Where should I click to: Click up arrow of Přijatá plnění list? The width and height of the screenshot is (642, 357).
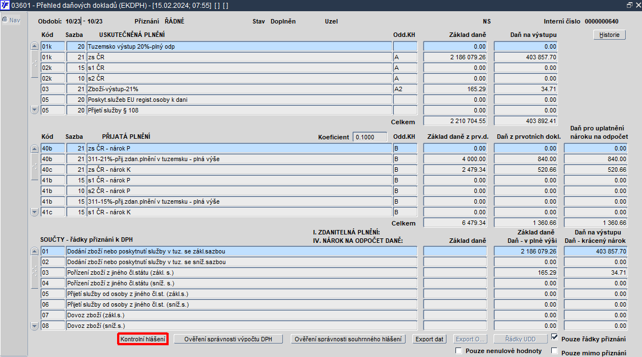[34, 148]
